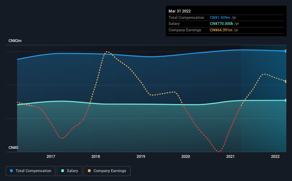292x181 pixels.
Task: Click the teal Salary legend dot
Action: coord(63,171)
